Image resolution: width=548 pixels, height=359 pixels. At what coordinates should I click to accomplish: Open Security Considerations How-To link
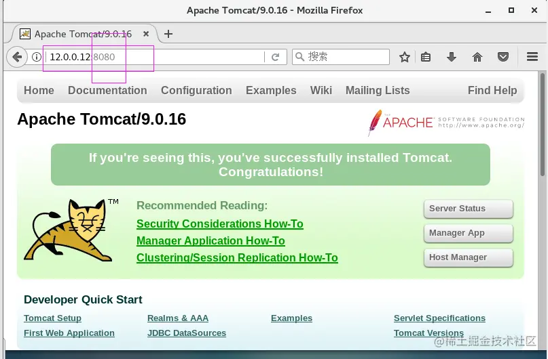click(220, 224)
